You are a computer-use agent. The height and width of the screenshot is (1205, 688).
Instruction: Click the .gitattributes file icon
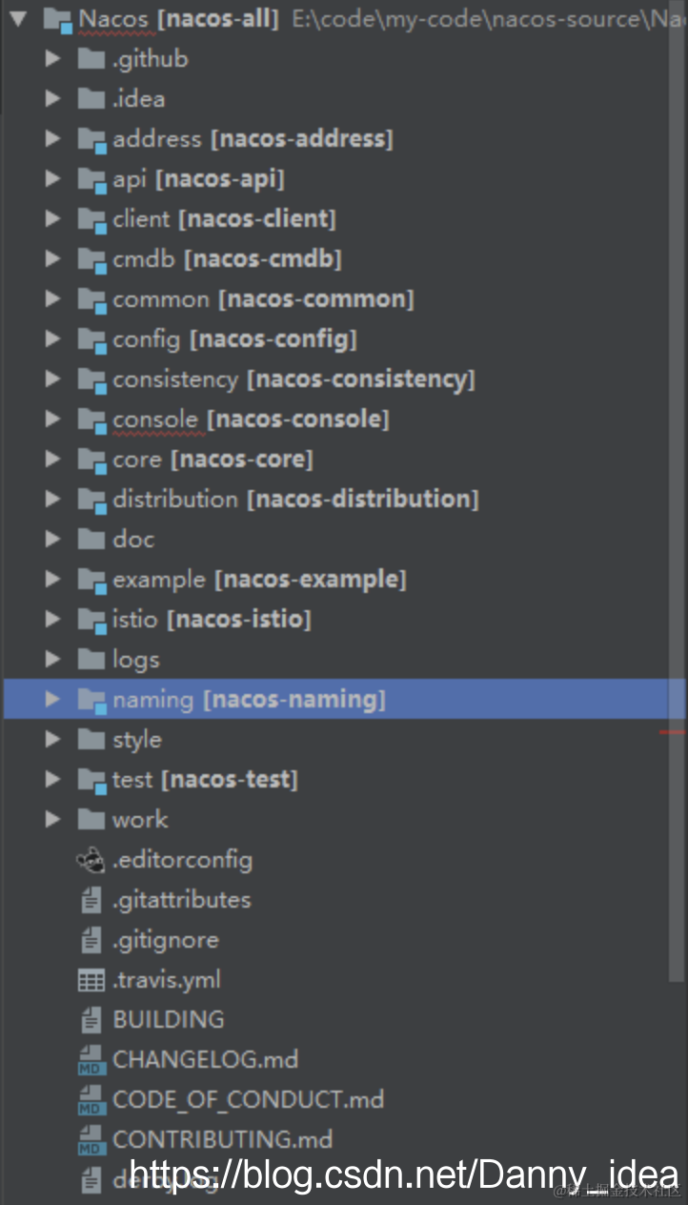(91, 899)
